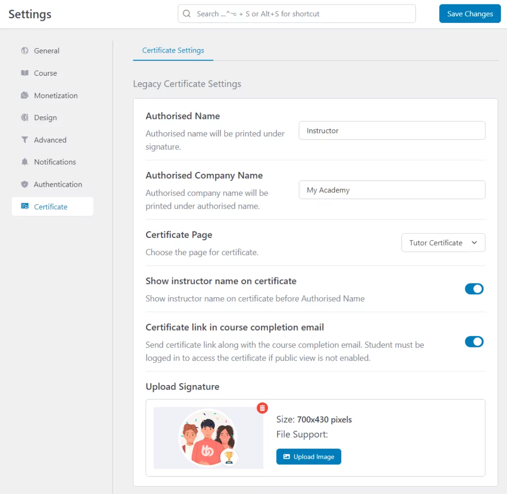507x494 pixels.
Task: Edit the Authorised Company Name field
Action: 392,190
